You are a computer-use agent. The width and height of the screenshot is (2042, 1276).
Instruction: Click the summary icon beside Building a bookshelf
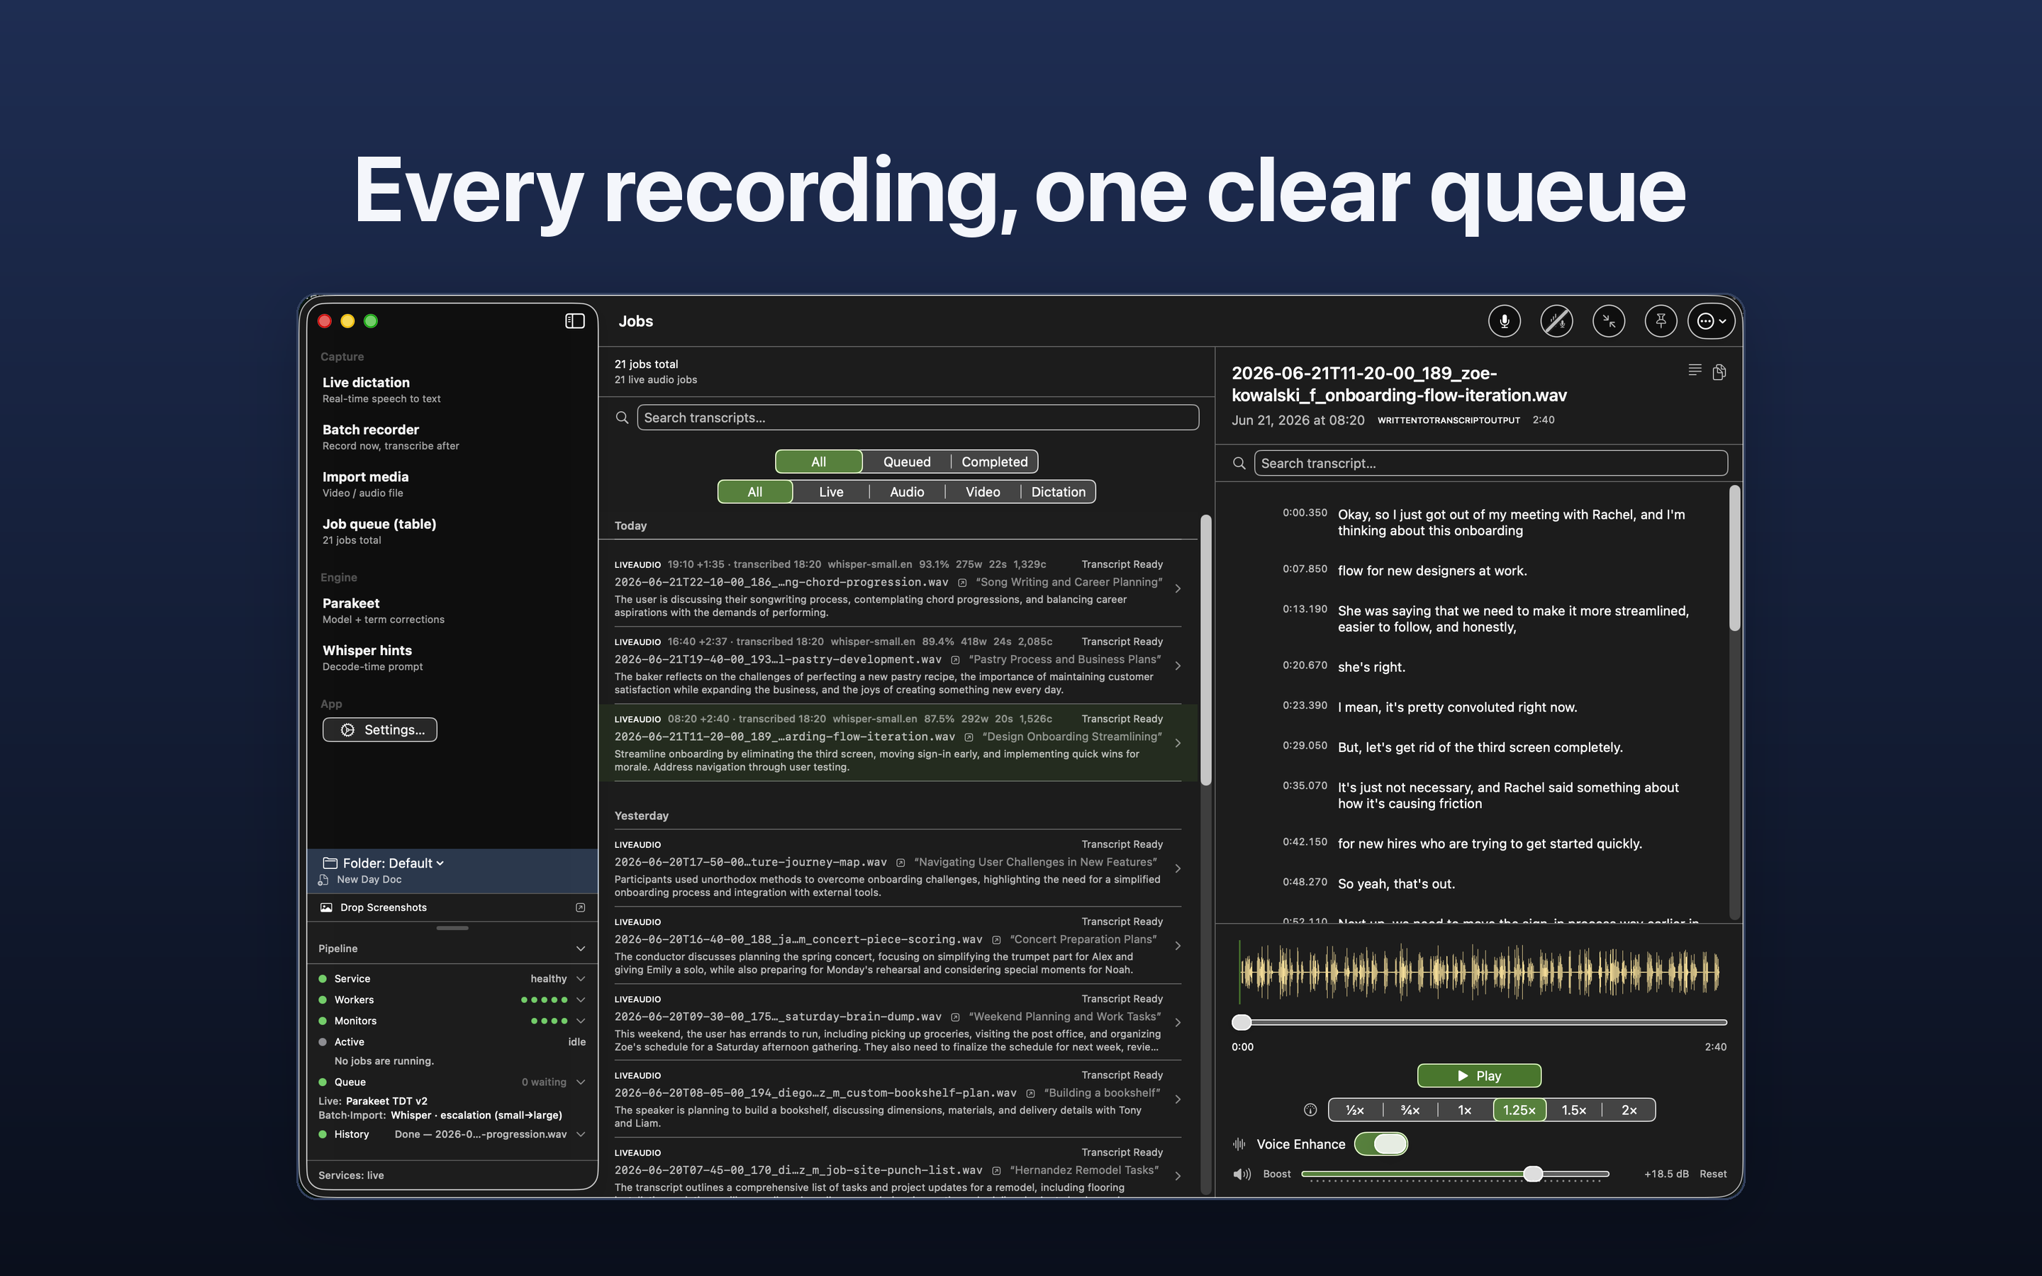pyautogui.click(x=1030, y=1093)
